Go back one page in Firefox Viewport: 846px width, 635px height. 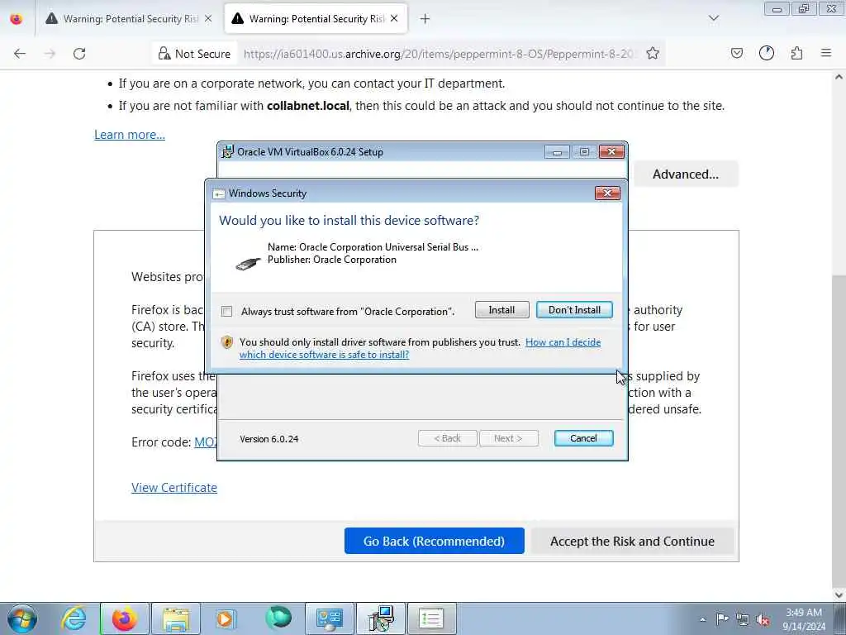click(x=20, y=54)
